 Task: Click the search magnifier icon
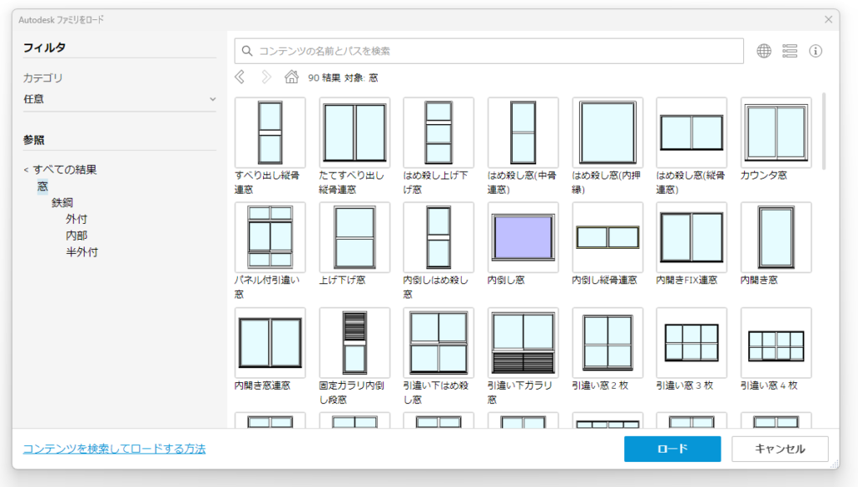[247, 51]
